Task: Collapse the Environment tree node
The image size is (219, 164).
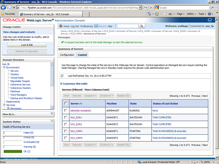Action: coord(4,68)
